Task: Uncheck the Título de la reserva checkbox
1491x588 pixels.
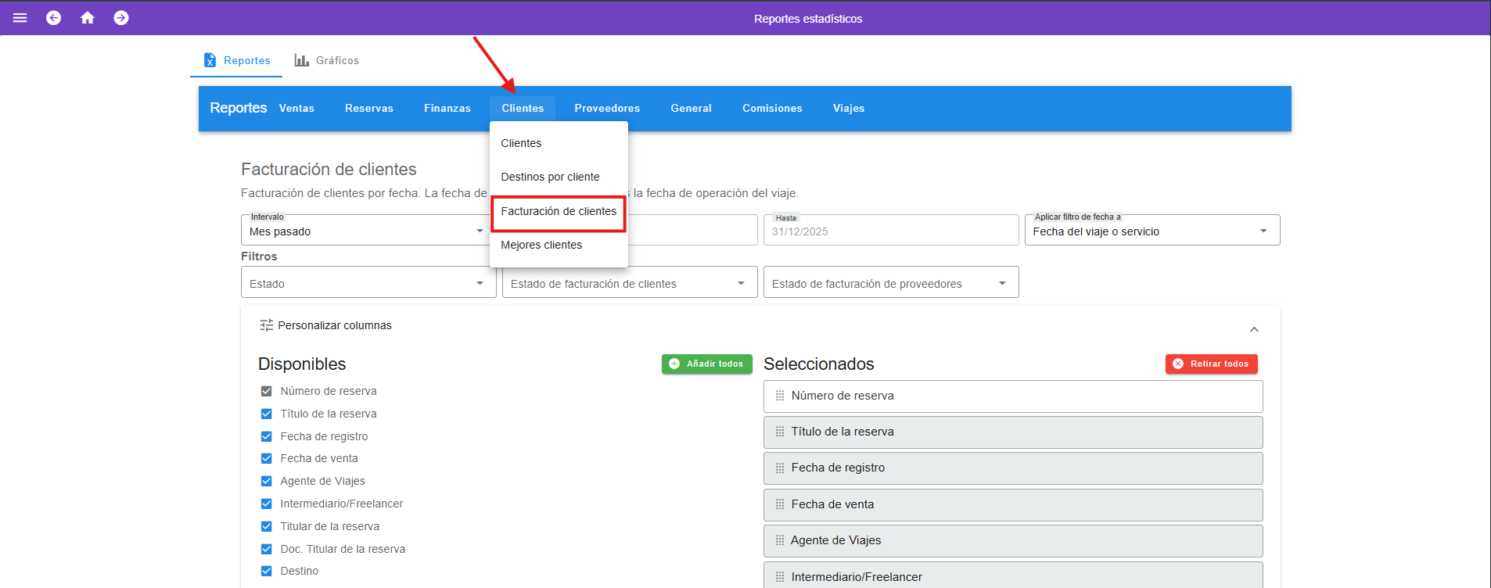Action: click(x=267, y=414)
